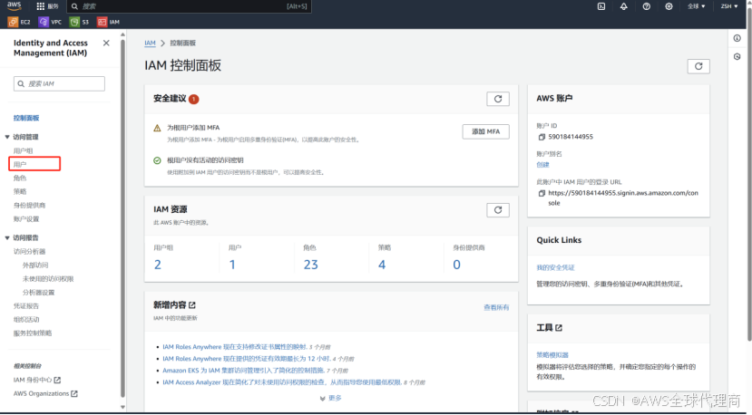Image resolution: width=752 pixels, height=415 pixels.
Task: Open AWS Organizations in sidebar
Action: (x=45, y=394)
